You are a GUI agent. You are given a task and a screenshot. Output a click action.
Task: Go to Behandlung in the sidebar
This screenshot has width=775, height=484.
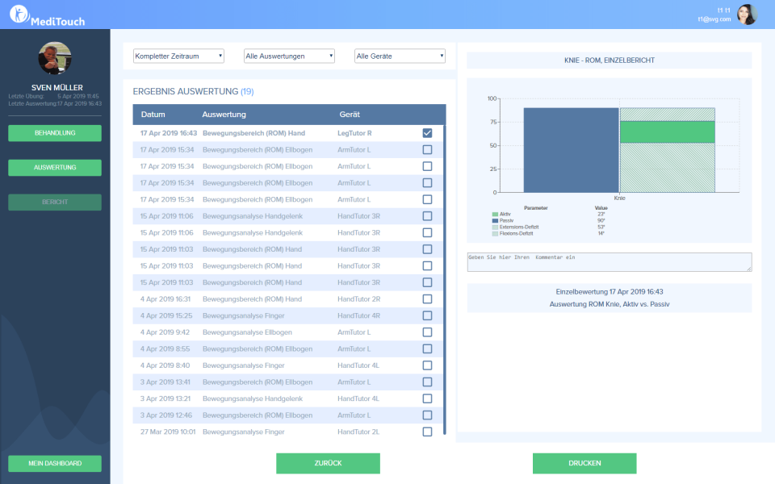(55, 133)
